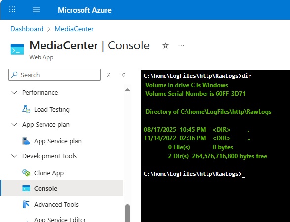The height and width of the screenshot is (222, 290).
Task: Collapse the App Service plan group
Action: click(x=14, y=124)
